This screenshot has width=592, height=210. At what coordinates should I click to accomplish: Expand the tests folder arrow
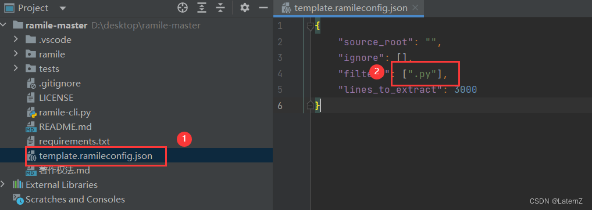click(16, 68)
